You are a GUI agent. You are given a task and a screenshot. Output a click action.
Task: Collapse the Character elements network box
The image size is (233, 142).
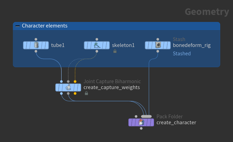pos(17,26)
